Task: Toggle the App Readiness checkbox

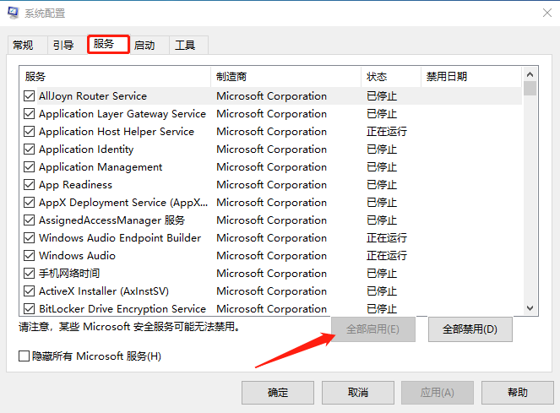Action: [30, 185]
